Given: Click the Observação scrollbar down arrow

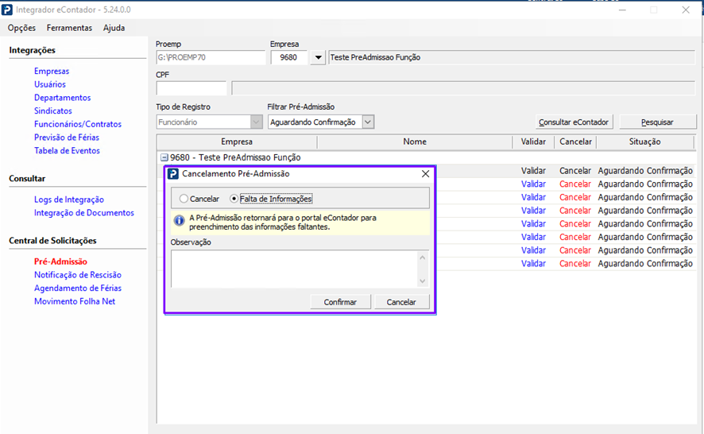Looking at the screenshot, I should tap(423, 281).
